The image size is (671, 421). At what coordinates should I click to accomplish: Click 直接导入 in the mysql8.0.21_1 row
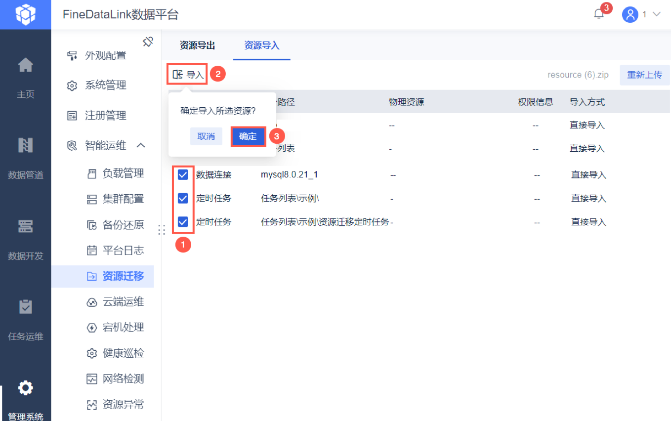pyautogui.click(x=589, y=175)
